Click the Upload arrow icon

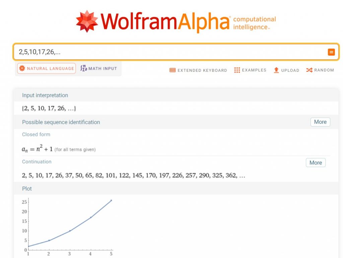[x=276, y=70]
